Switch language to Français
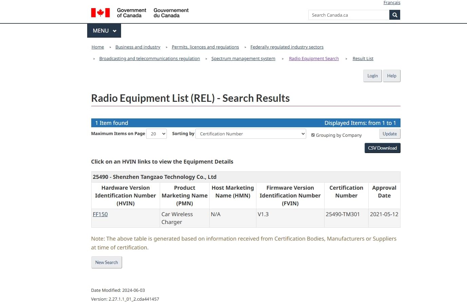 pyautogui.click(x=392, y=3)
